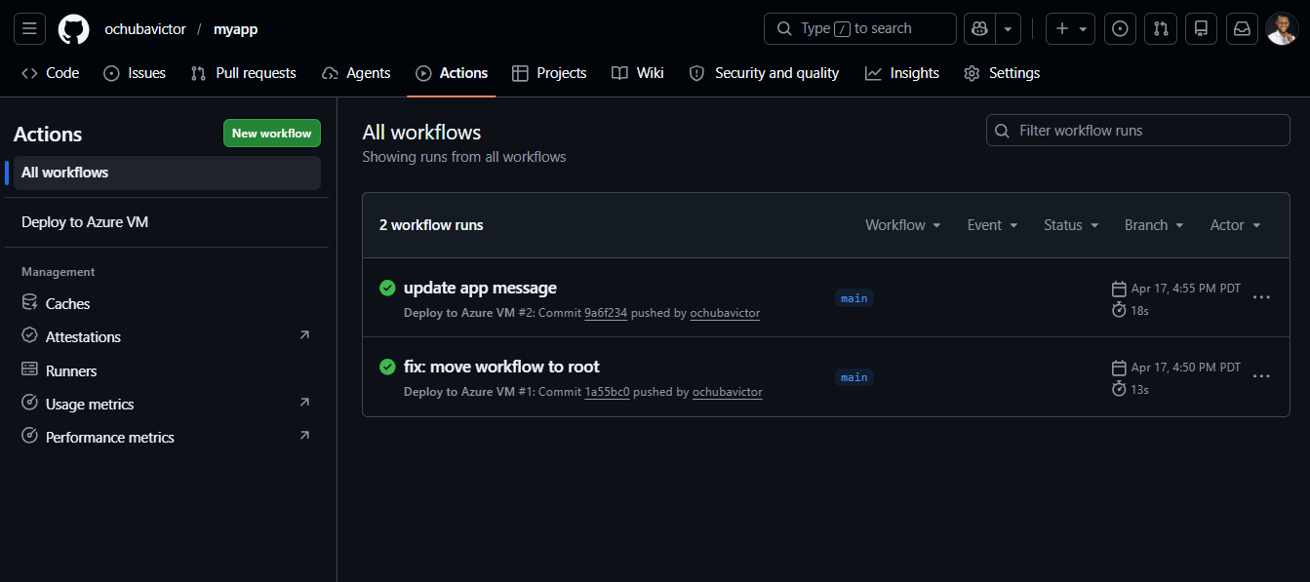Open the repositories icon in header
Viewport: 1310px width, 582px height.
1201,29
